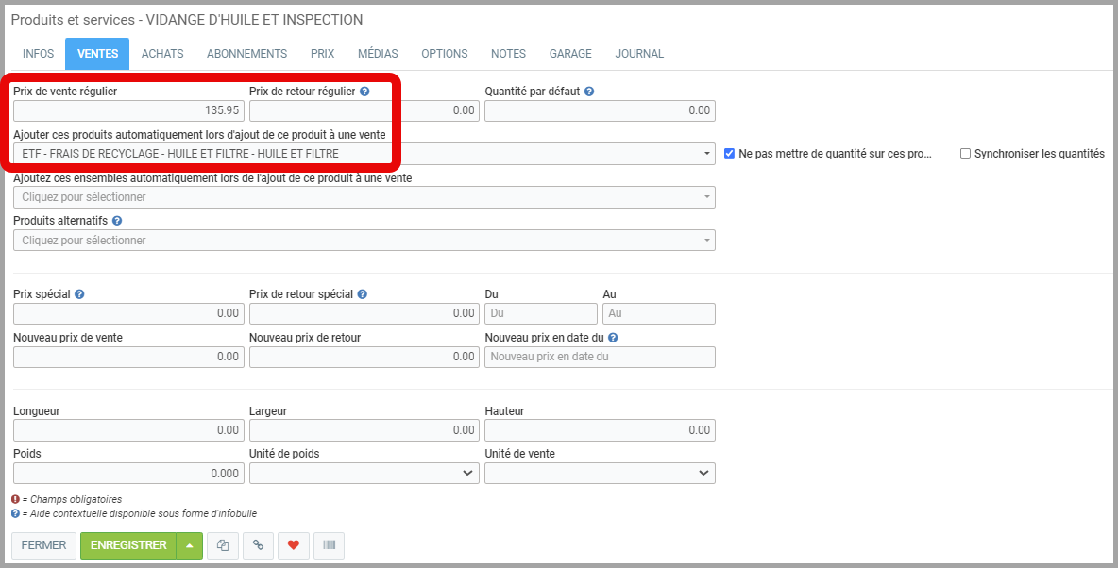Click help icon beside Nouveau prix en date du
Screen dimensions: 1118x568
click(613, 338)
